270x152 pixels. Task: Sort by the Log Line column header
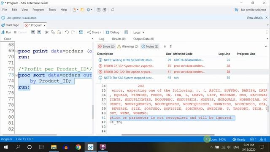point(224,54)
